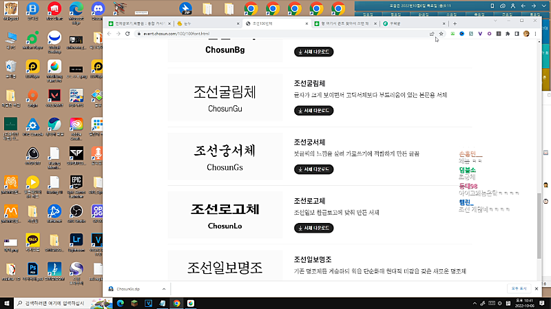Switch to the second tab with yellow icon

click(208, 23)
